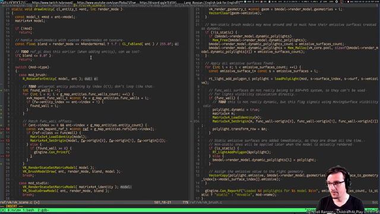Click Mem_Free(bmodel->render_model.dynamic_polylights) line

(259, 40)
